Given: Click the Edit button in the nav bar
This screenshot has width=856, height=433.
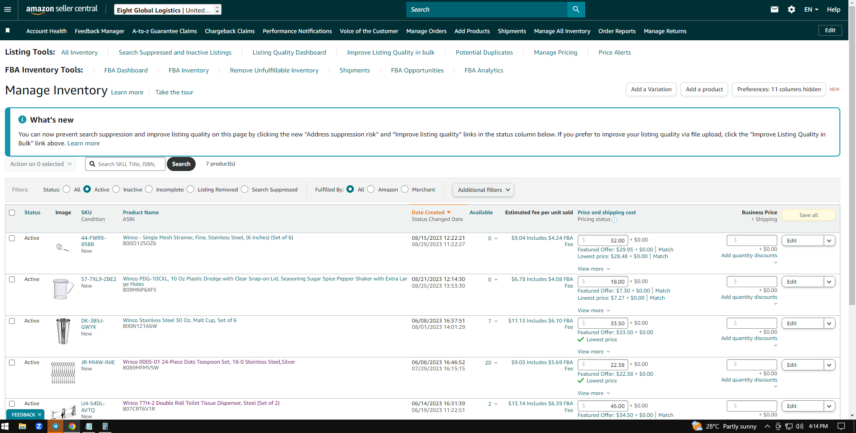Looking at the screenshot, I should (830, 30).
